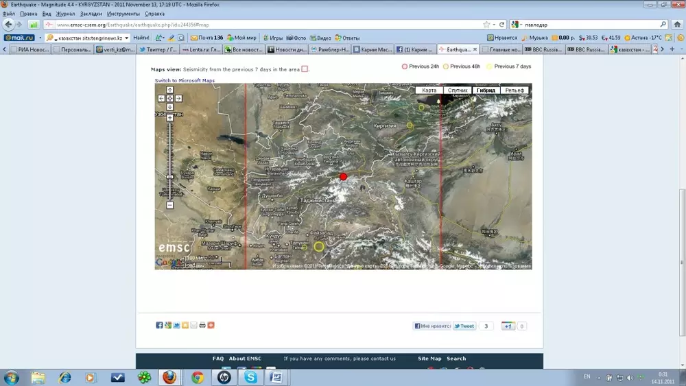Click the Google +1 button
Screen dimensions: 686x386
pos(508,326)
